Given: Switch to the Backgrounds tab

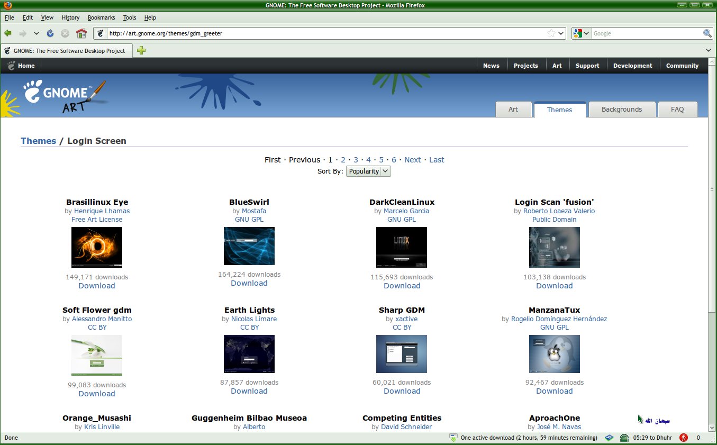Looking at the screenshot, I should tap(622, 109).
